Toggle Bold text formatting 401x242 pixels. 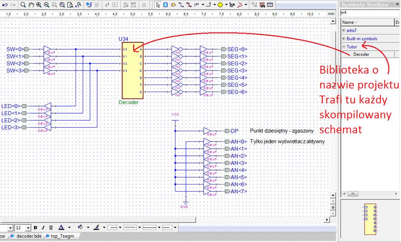pos(35,228)
